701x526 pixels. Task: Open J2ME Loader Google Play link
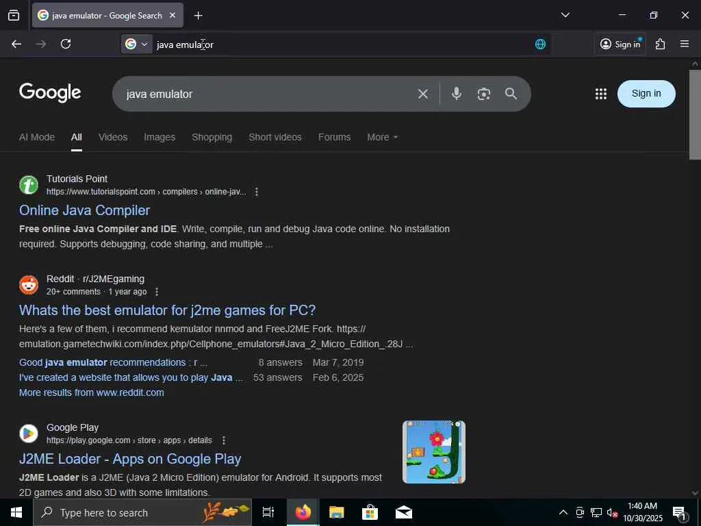point(130,459)
